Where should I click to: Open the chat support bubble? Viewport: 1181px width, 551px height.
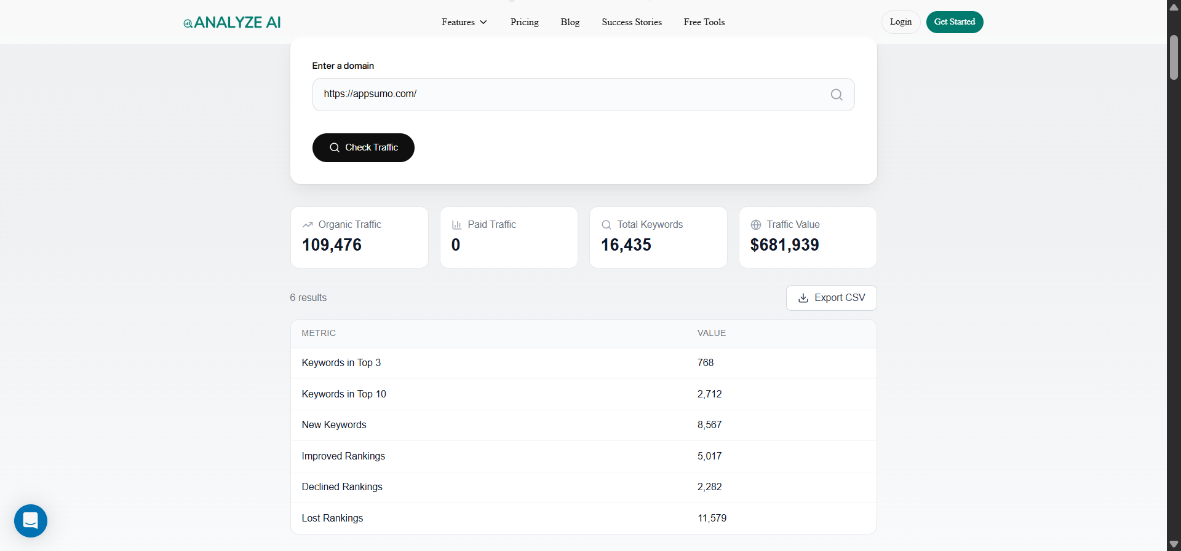tap(31, 521)
